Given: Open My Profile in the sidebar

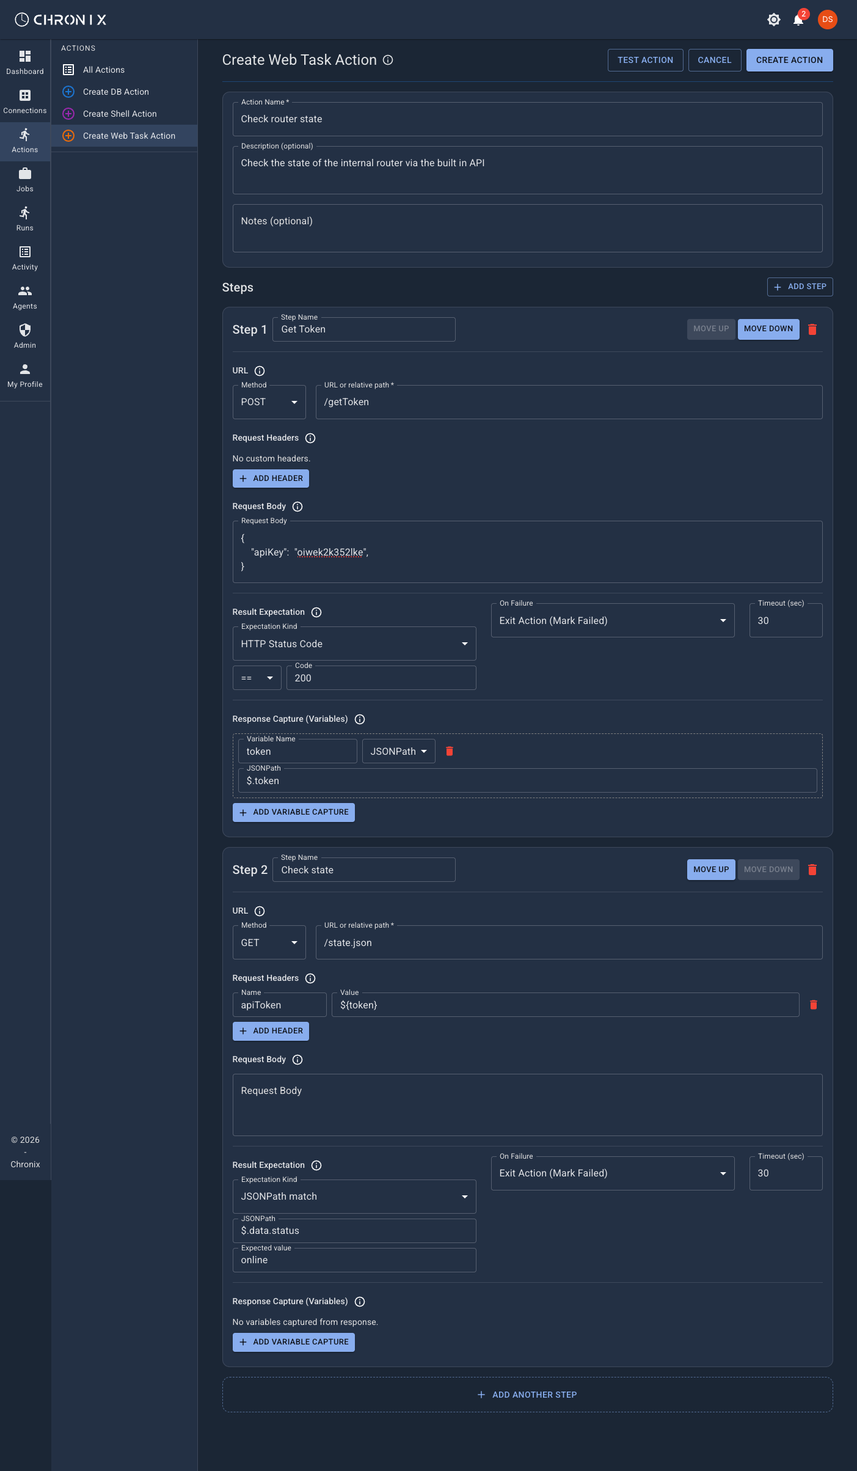Looking at the screenshot, I should pos(25,376).
